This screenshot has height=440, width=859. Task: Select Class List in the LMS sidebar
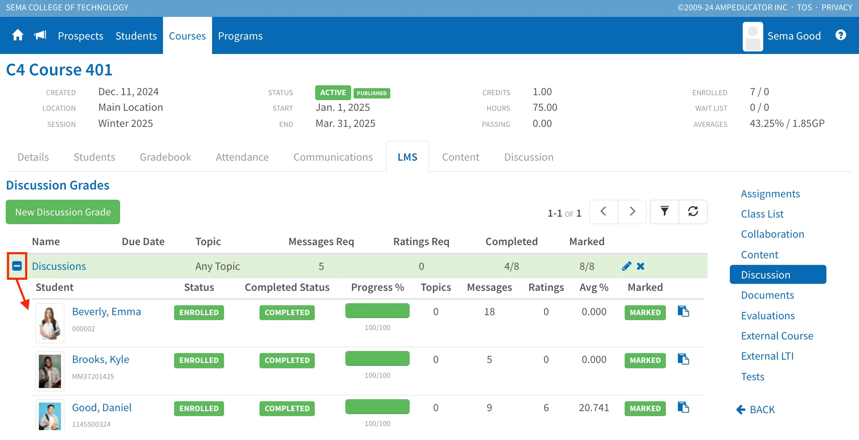(x=762, y=214)
